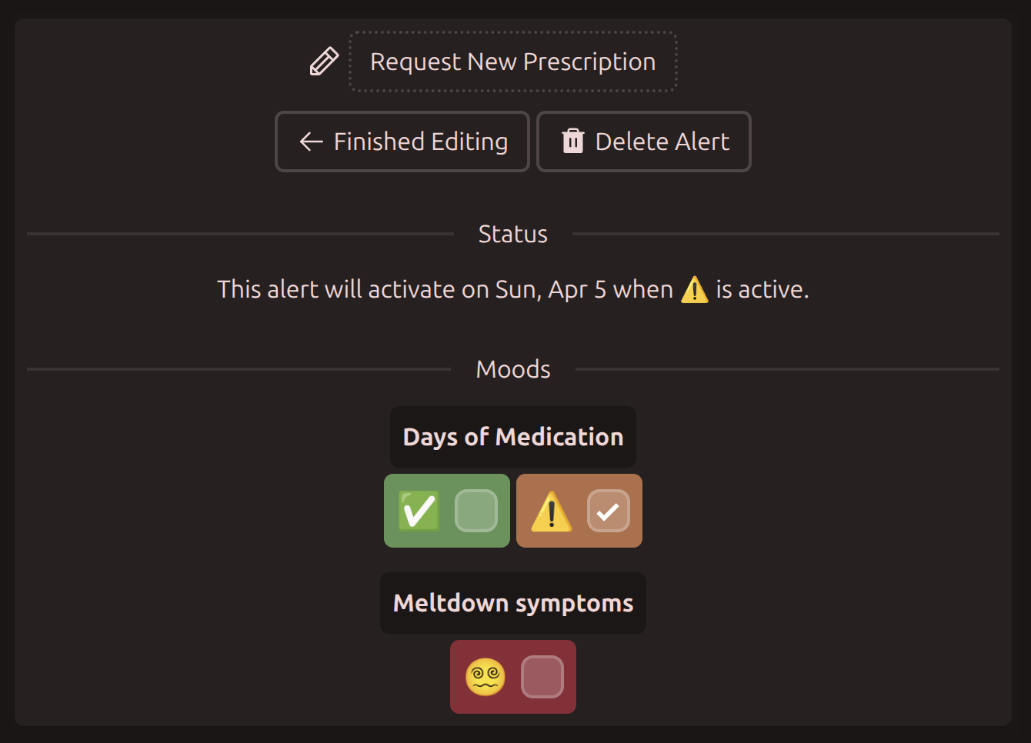Screen dimensions: 1031x743
Task: Select the warning triangle mood under Days of Medication
Action: (x=551, y=510)
